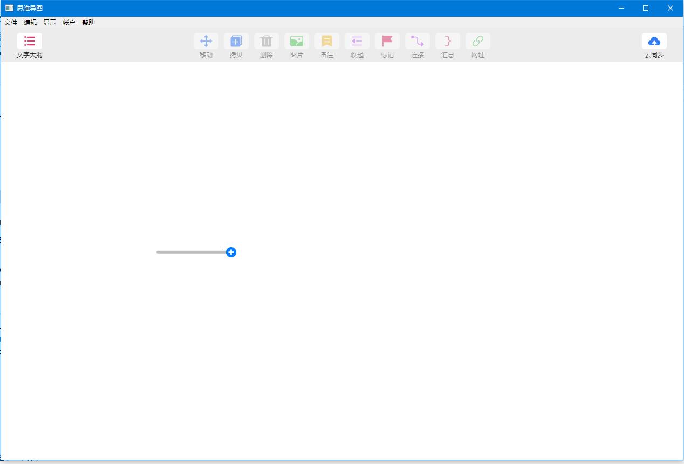684x464 pixels.
Task: Open the 帐户 menu
Action: 68,22
